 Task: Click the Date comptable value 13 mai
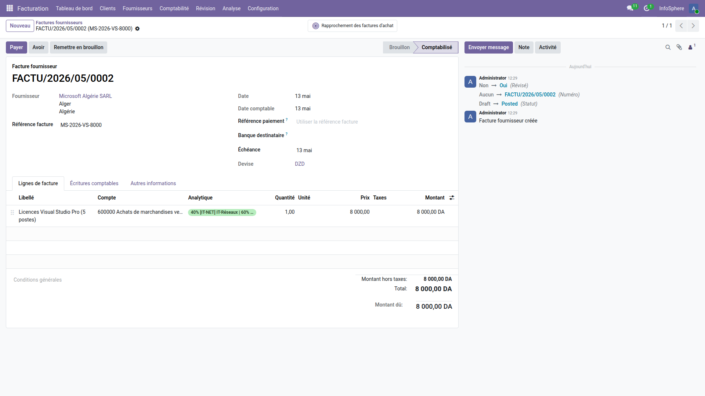[303, 109]
